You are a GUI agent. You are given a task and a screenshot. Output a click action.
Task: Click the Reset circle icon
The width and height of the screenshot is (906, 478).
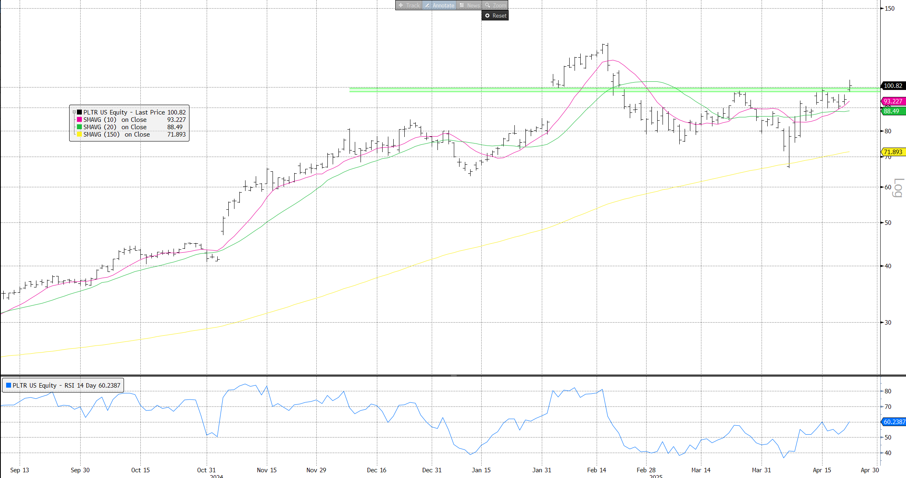coord(487,16)
